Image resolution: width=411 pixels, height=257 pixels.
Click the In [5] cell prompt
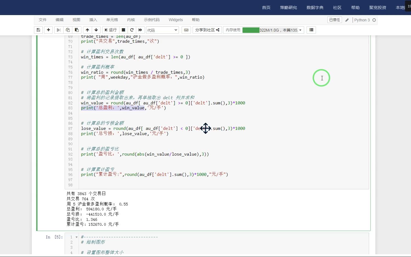(54, 237)
